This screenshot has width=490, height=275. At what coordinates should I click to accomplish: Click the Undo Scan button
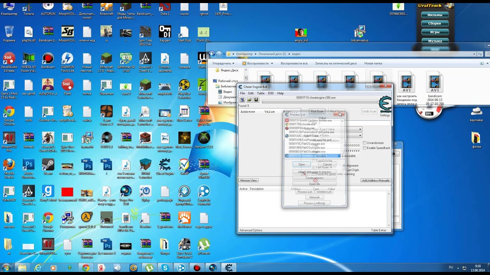point(369,112)
